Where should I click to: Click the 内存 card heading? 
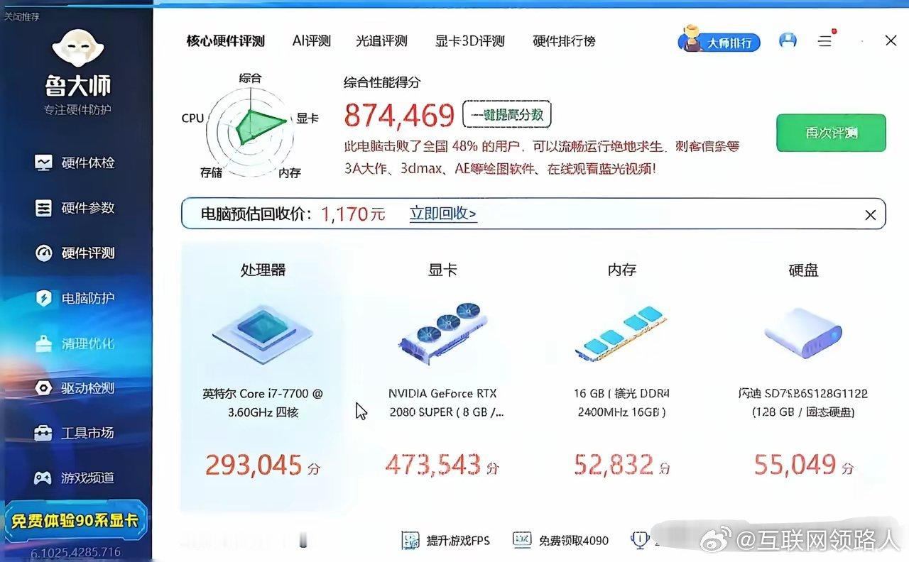622,270
